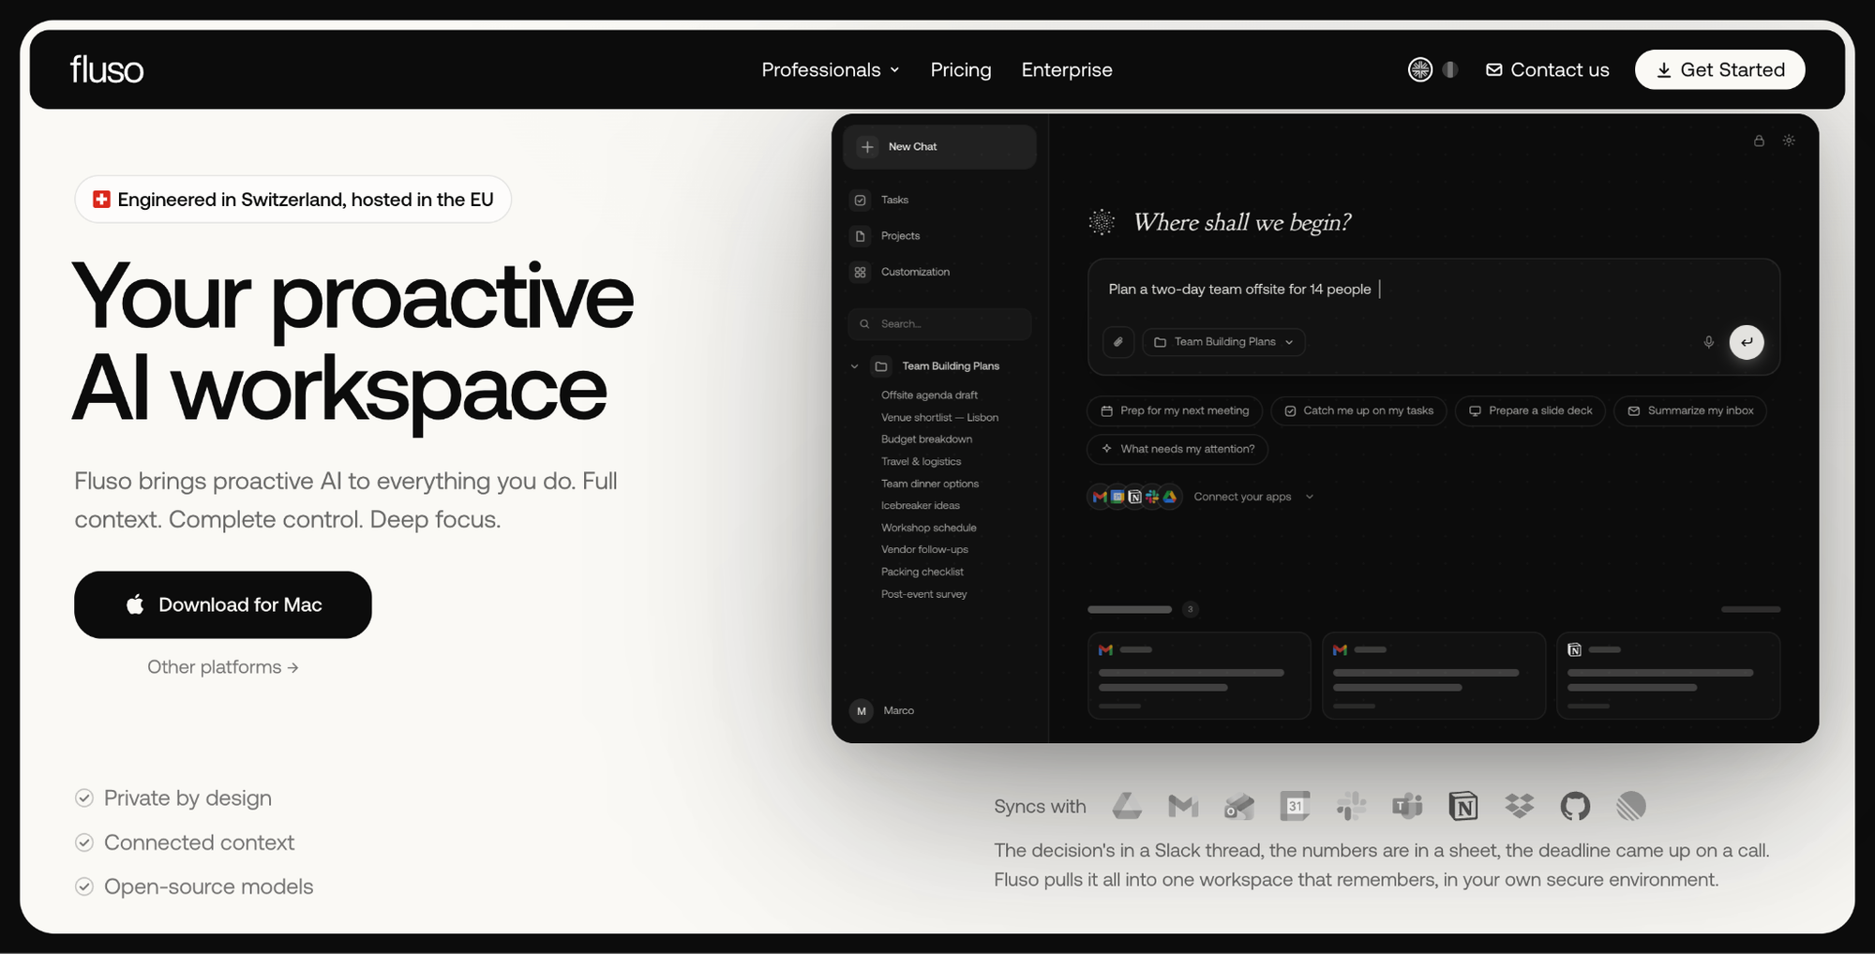Viewport: 1875px width, 954px height.
Task: Click the sun settings icon in app preview
Action: [1789, 141]
